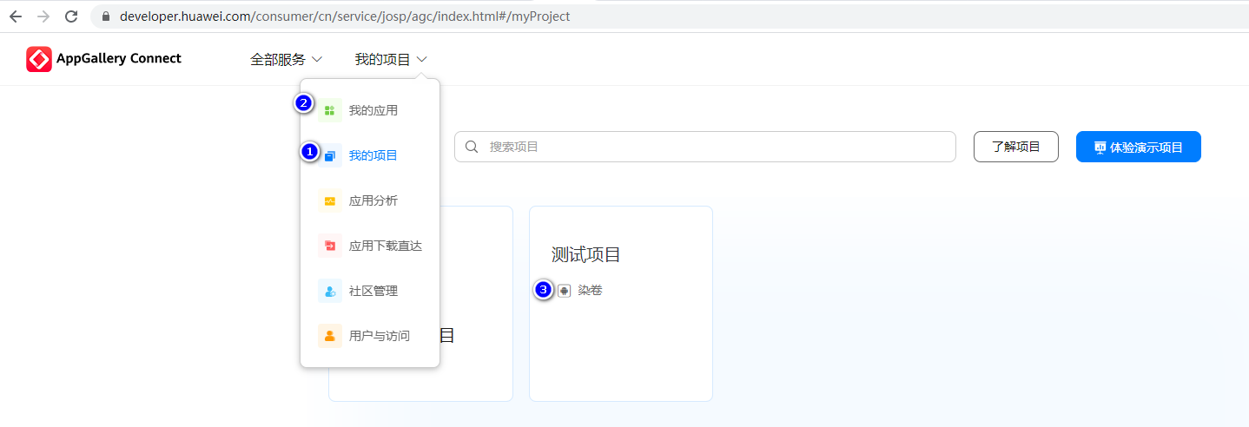This screenshot has height=427, width=1249.
Task: Click the green 我的应用 grid icon
Action: point(330,110)
